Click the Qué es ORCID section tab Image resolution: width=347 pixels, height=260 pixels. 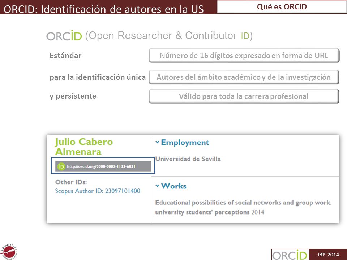click(x=282, y=7)
